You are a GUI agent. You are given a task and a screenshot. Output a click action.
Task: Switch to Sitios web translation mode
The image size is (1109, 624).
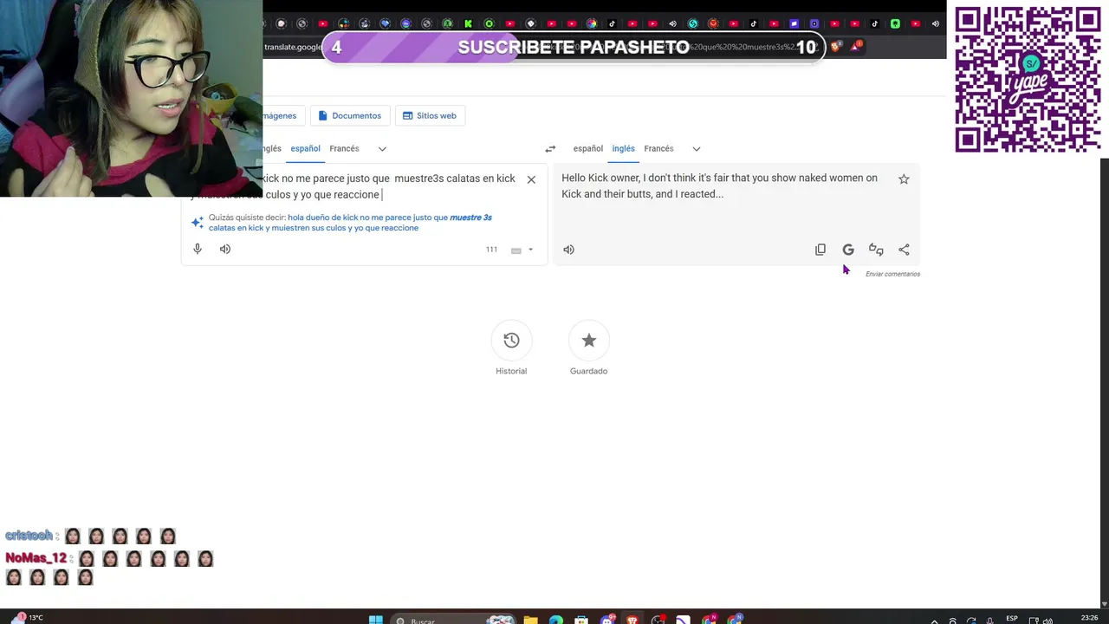[x=430, y=115]
